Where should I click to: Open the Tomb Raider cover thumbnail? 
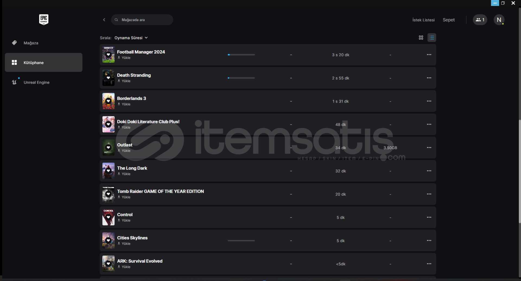click(108, 194)
